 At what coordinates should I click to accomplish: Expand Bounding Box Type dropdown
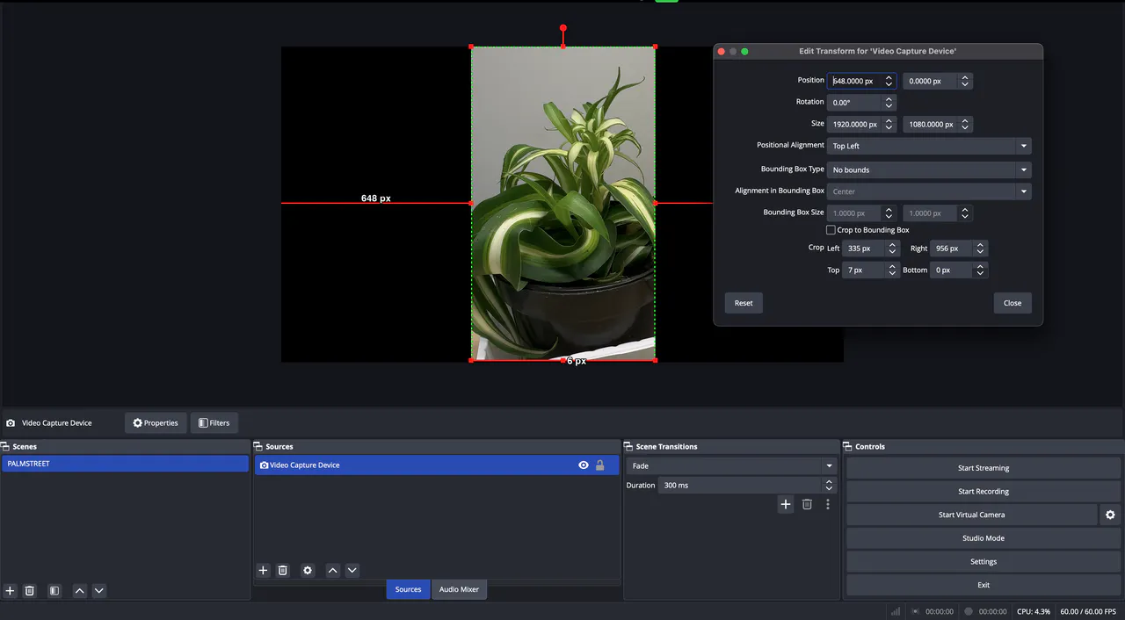coord(928,169)
